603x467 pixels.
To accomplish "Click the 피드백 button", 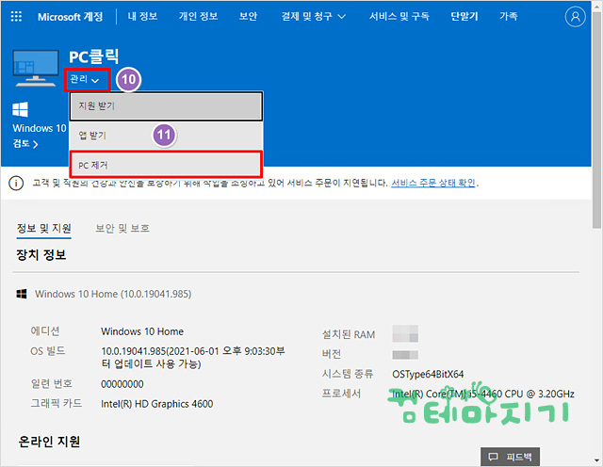I will pyautogui.click(x=510, y=457).
